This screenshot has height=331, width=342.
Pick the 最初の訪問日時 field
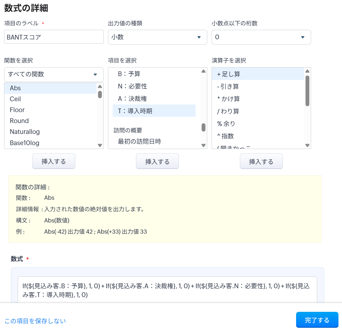140,142
